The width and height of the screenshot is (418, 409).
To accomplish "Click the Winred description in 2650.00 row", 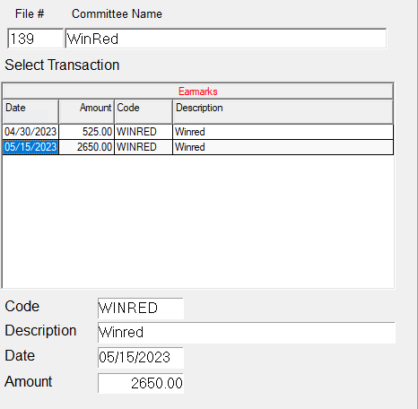I will click(283, 147).
